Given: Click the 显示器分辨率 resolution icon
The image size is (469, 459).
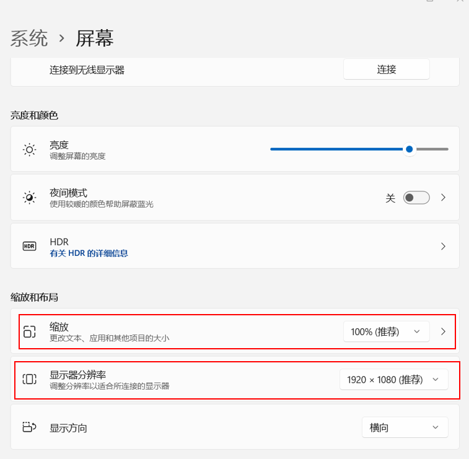Looking at the screenshot, I should click(x=30, y=379).
